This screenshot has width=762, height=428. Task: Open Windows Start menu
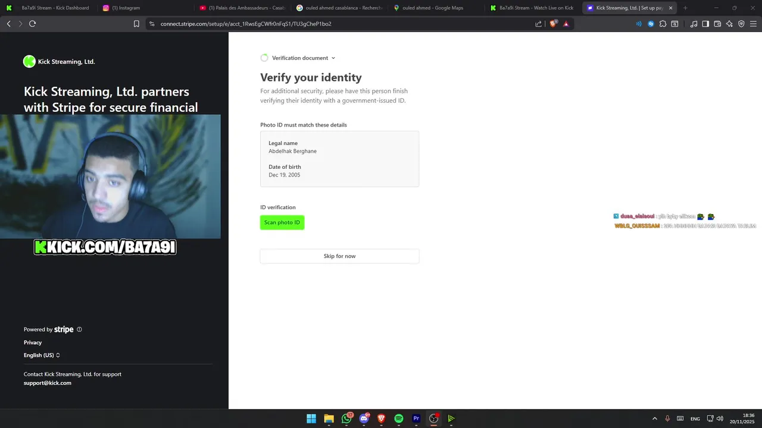(311, 418)
